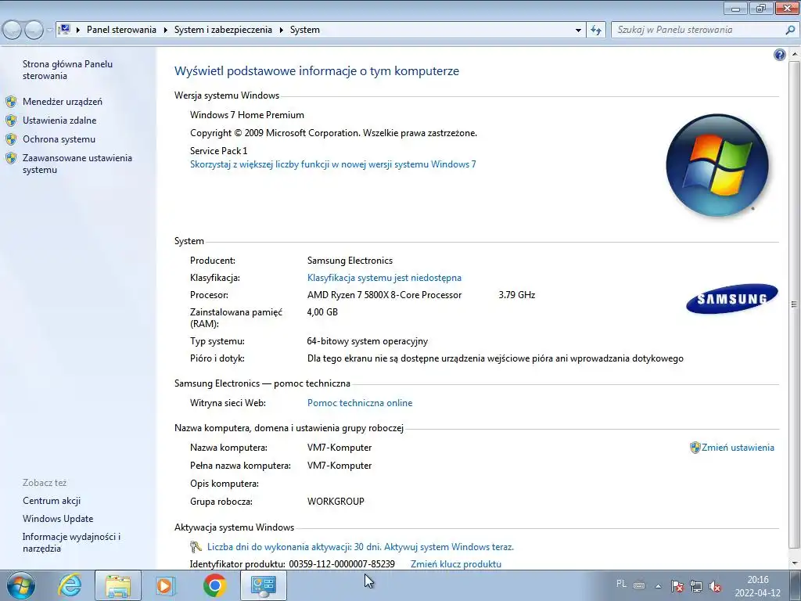Click shield icon beside Menedżer urządzeń
Image resolution: width=801 pixels, height=601 pixels.
(11, 102)
